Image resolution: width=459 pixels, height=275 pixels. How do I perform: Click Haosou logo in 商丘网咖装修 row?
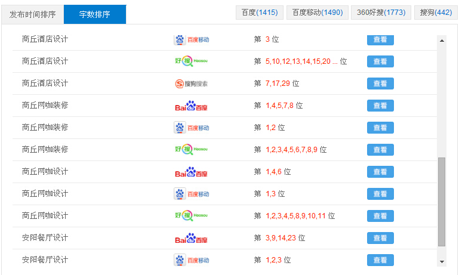point(192,149)
